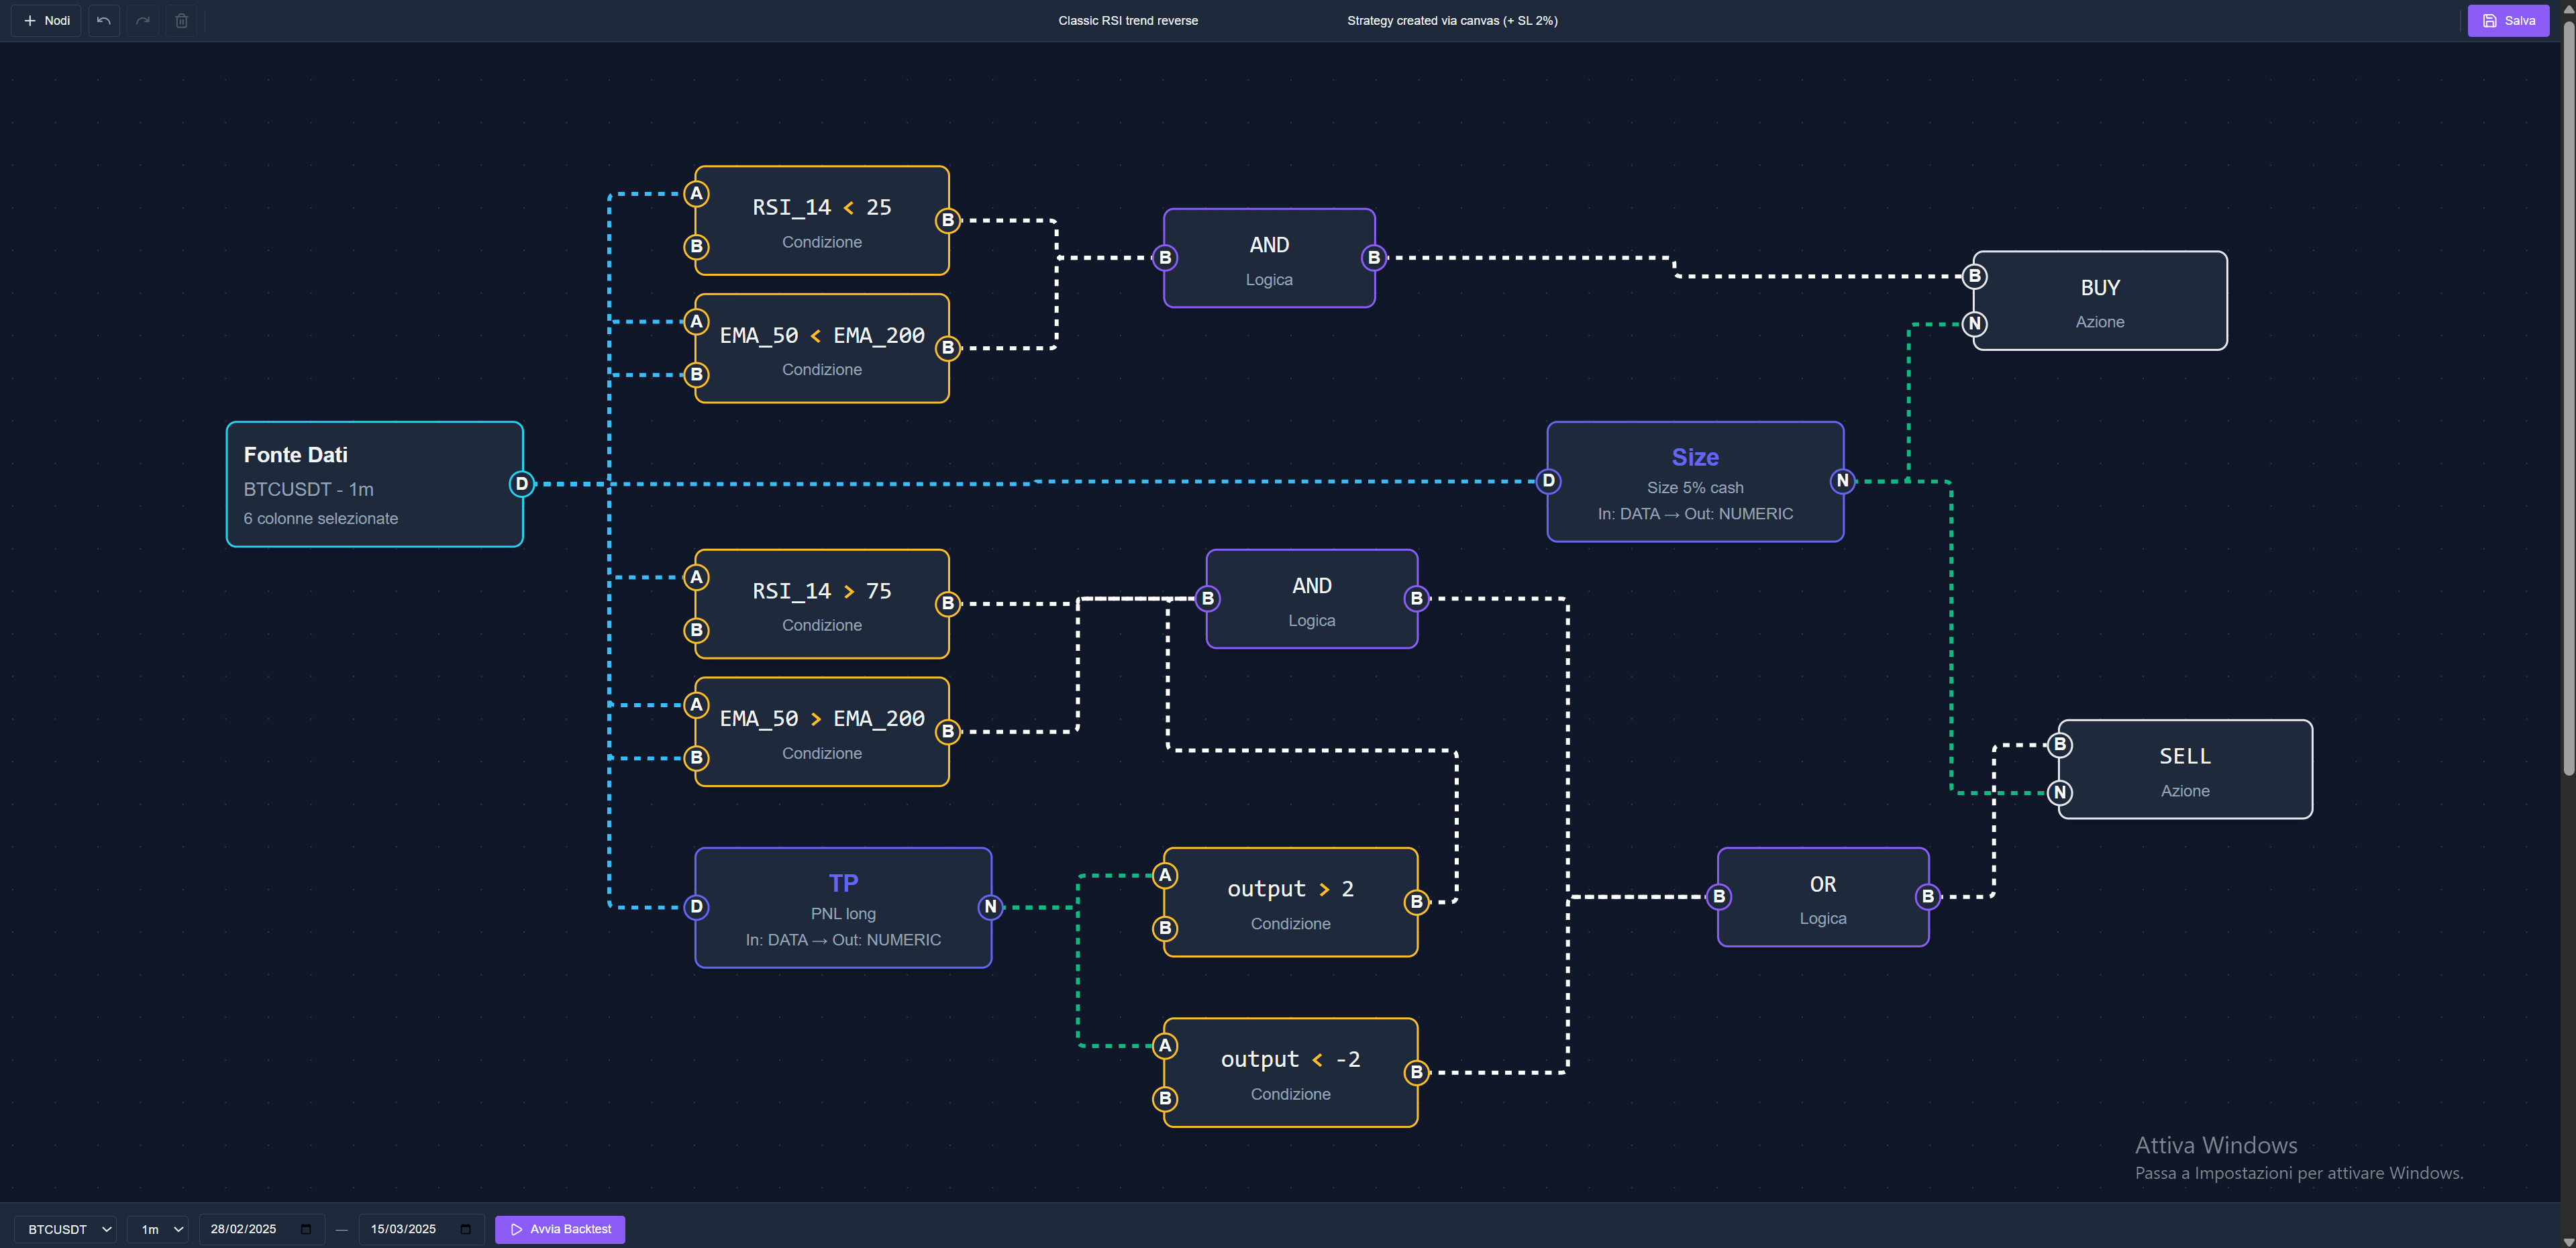Undo the last canvas action
The height and width of the screenshot is (1248, 2576).
point(103,20)
